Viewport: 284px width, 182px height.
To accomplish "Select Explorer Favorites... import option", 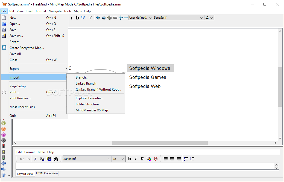I will click(x=96, y=98).
